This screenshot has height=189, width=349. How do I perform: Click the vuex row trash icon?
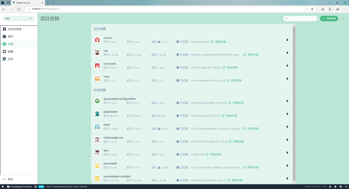(287, 79)
